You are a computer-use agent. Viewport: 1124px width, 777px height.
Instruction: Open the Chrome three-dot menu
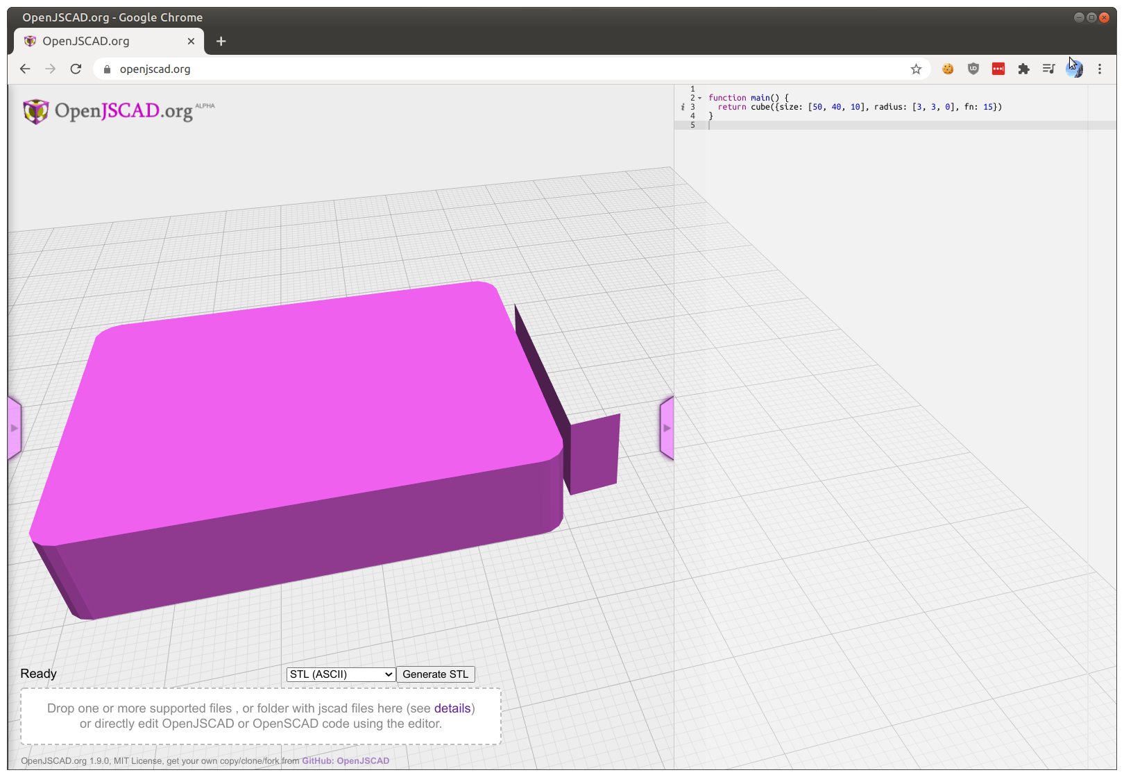(1099, 69)
